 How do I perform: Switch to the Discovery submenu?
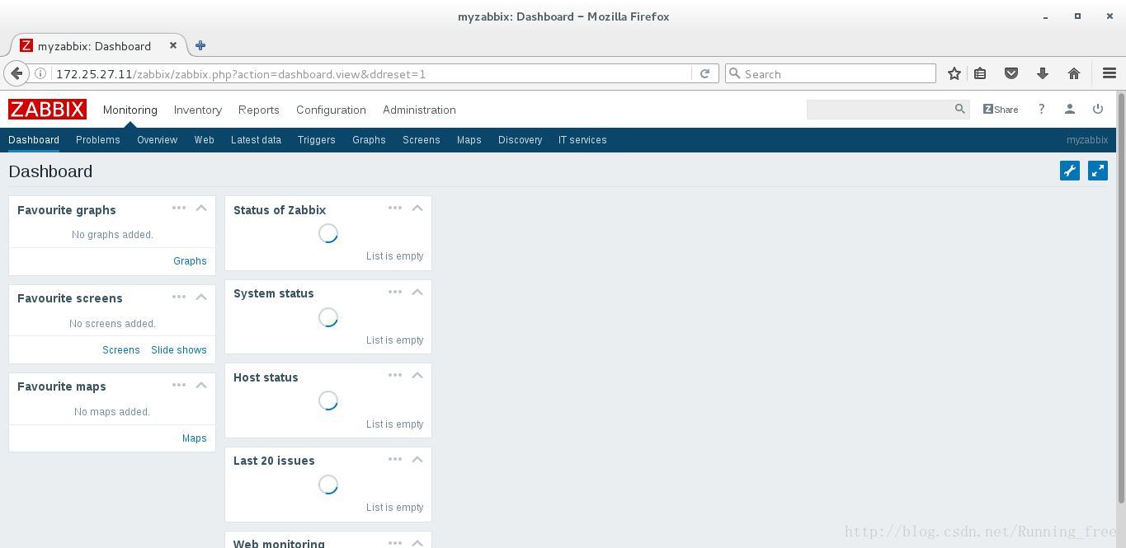click(521, 140)
